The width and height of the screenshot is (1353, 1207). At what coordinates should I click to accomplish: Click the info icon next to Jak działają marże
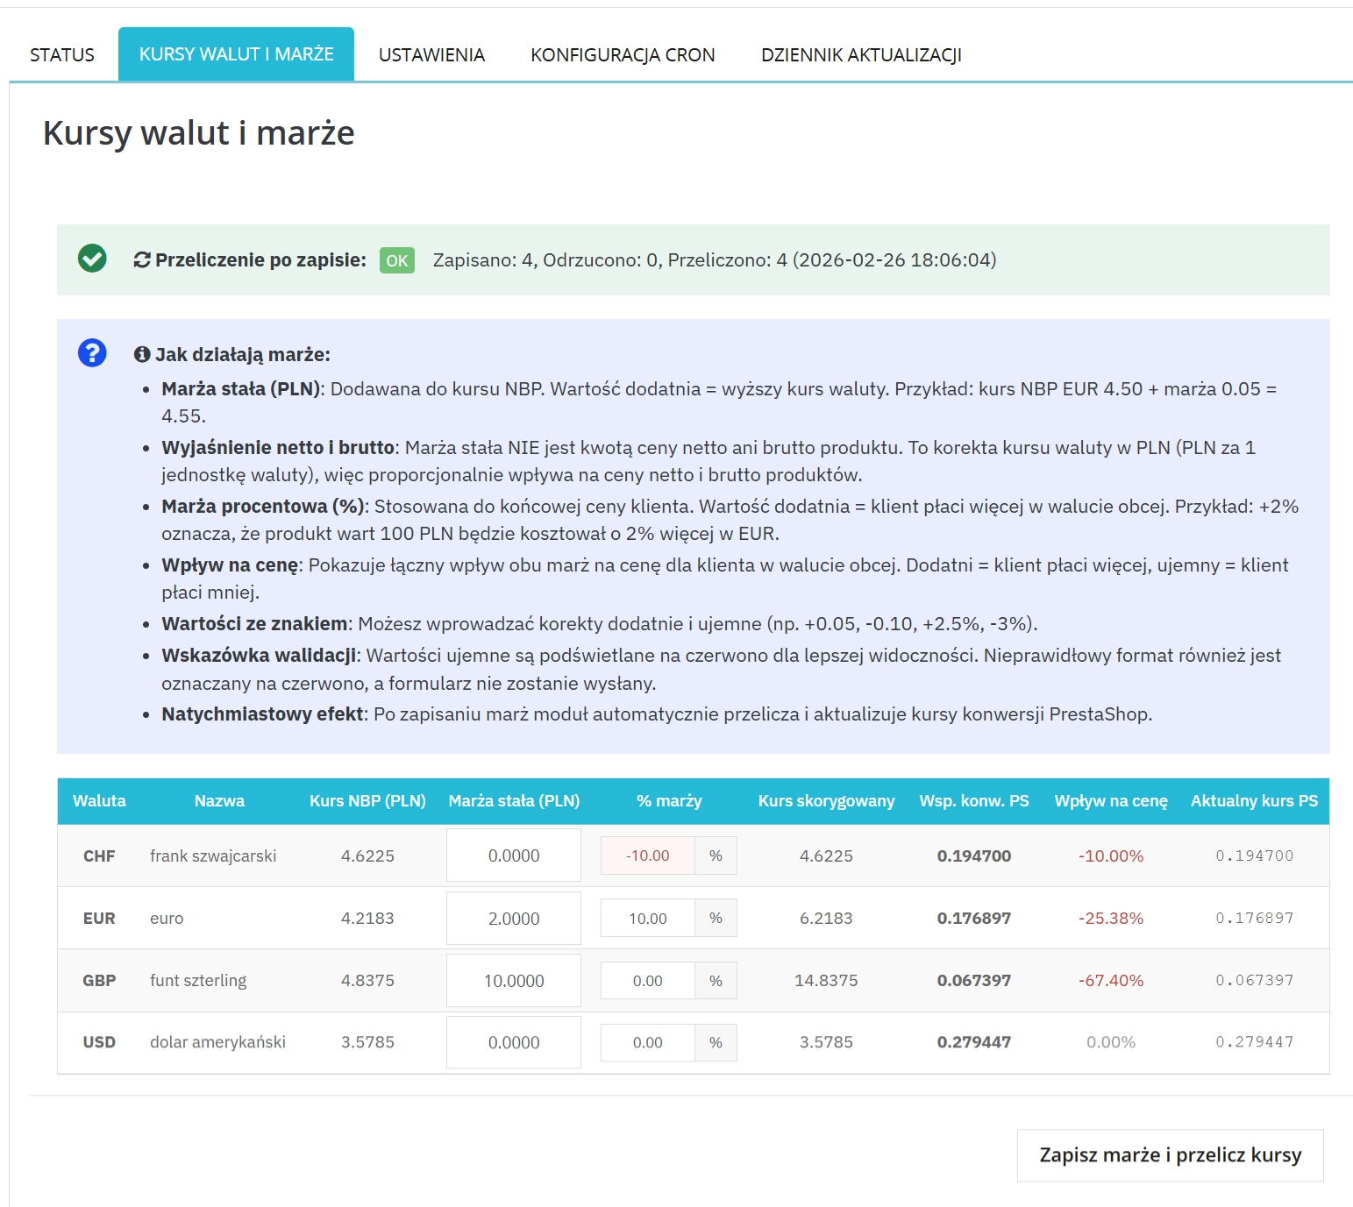click(142, 354)
